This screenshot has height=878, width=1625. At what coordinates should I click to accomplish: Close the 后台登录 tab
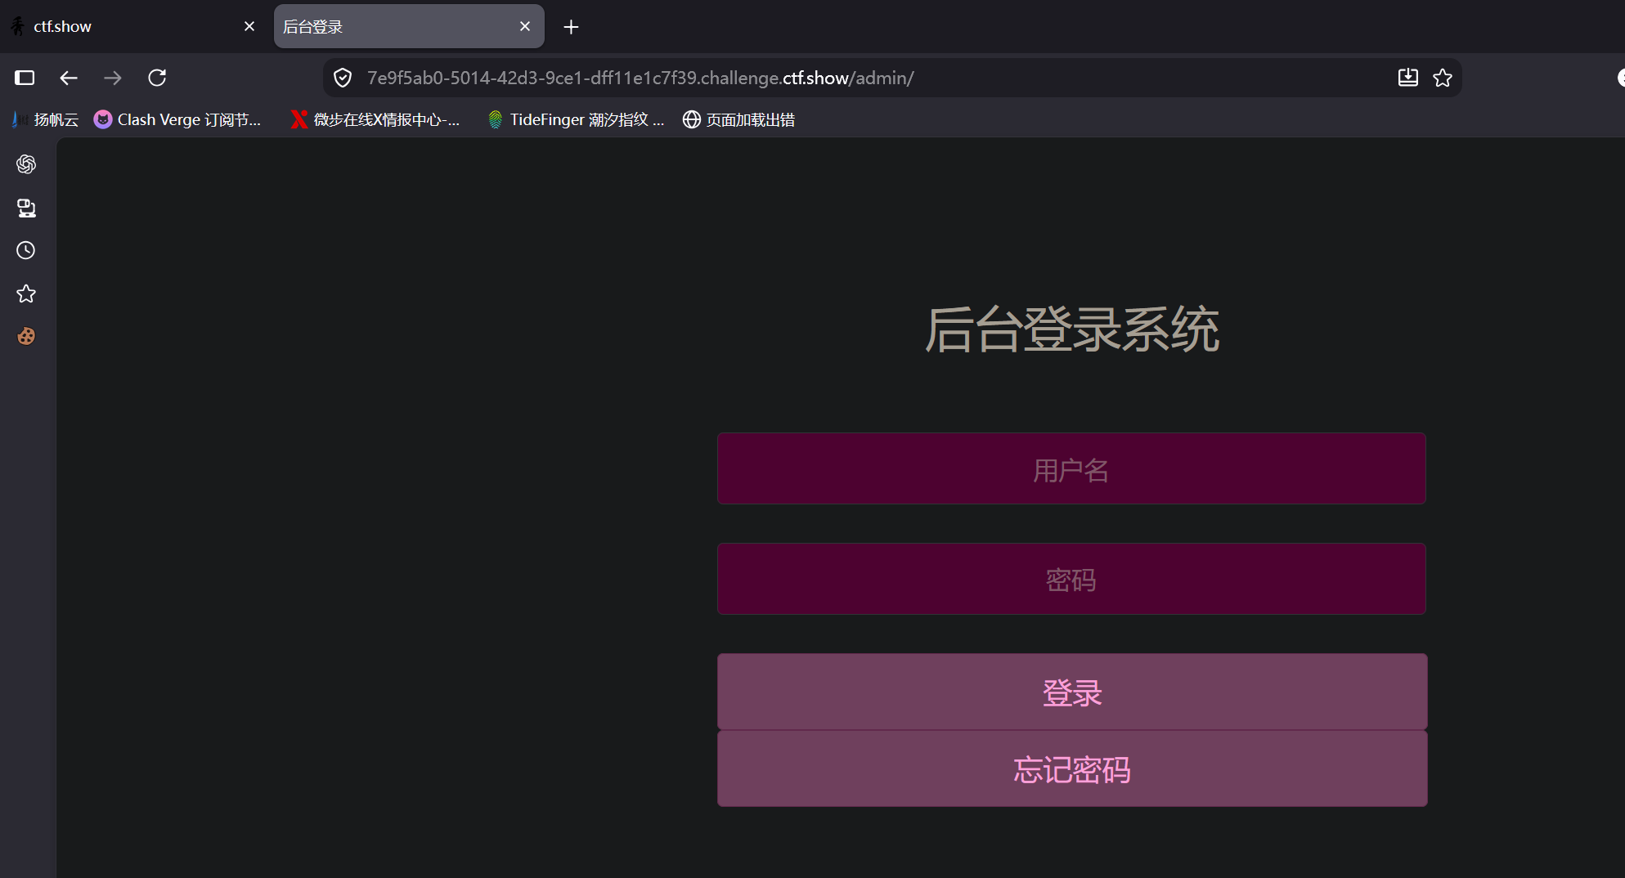[x=525, y=26]
